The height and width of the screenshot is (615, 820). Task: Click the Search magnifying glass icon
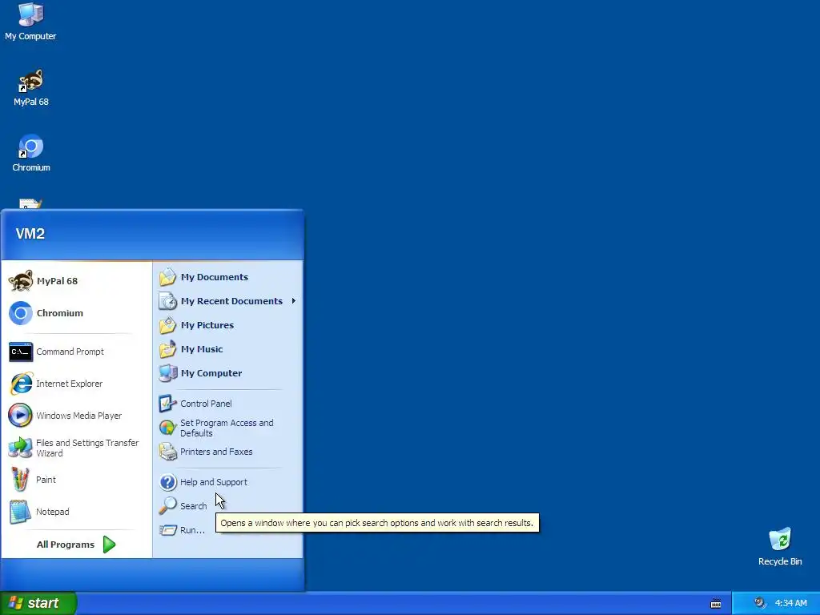click(x=168, y=506)
